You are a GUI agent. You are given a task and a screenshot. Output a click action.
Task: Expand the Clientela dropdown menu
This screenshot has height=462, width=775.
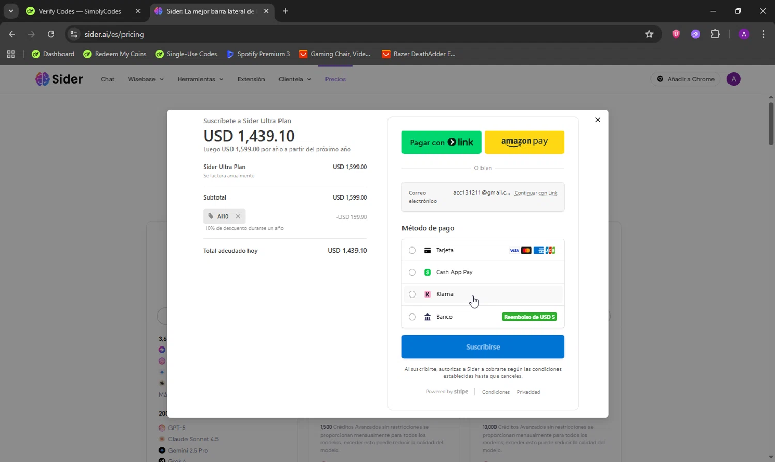click(295, 79)
